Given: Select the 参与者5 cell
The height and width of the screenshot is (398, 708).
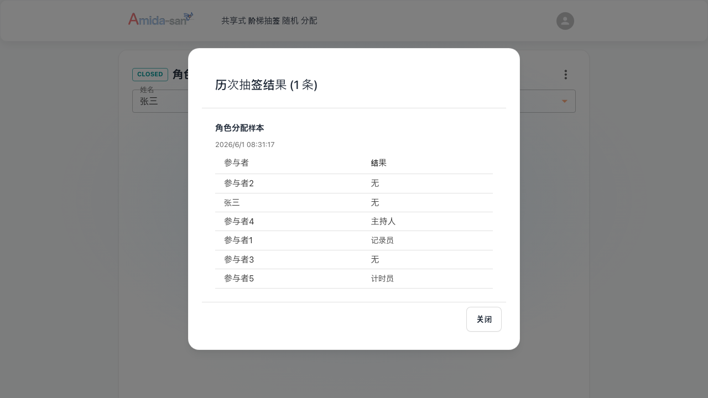Looking at the screenshot, I should (x=239, y=279).
